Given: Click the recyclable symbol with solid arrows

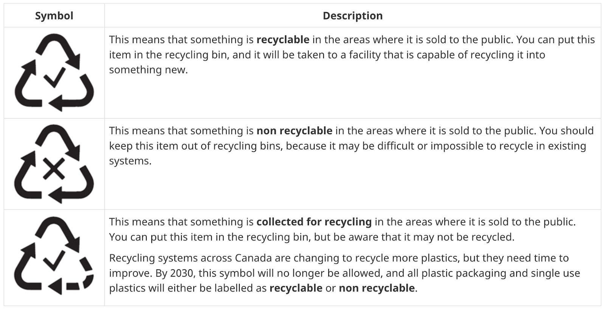Looking at the screenshot, I should (54, 73).
